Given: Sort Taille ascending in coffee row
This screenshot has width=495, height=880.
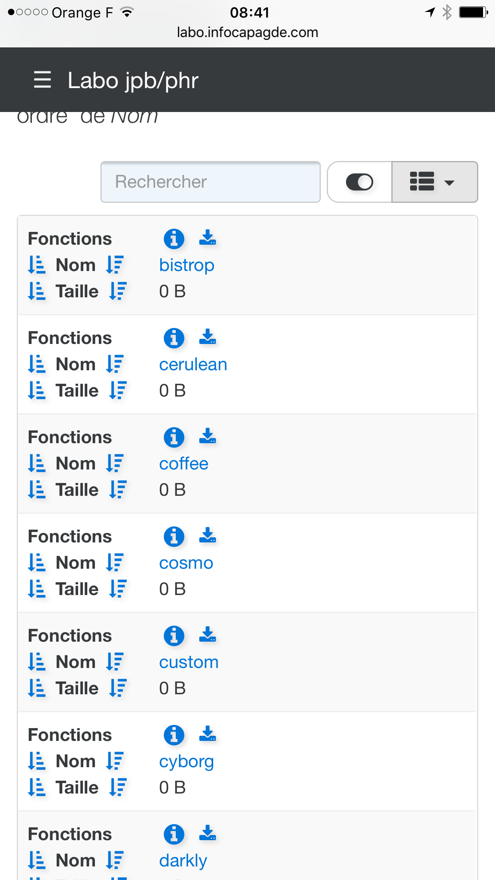Looking at the screenshot, I should point(37,490).
